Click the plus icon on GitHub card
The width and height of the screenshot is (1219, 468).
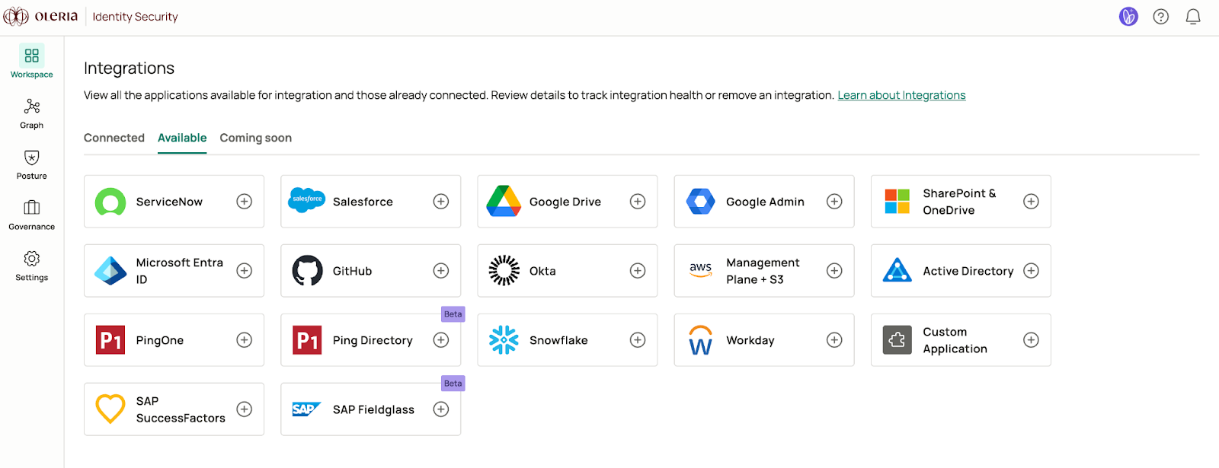(441, 271)
